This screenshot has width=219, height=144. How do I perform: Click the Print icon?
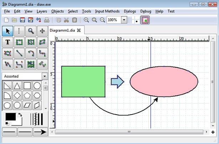47,20
